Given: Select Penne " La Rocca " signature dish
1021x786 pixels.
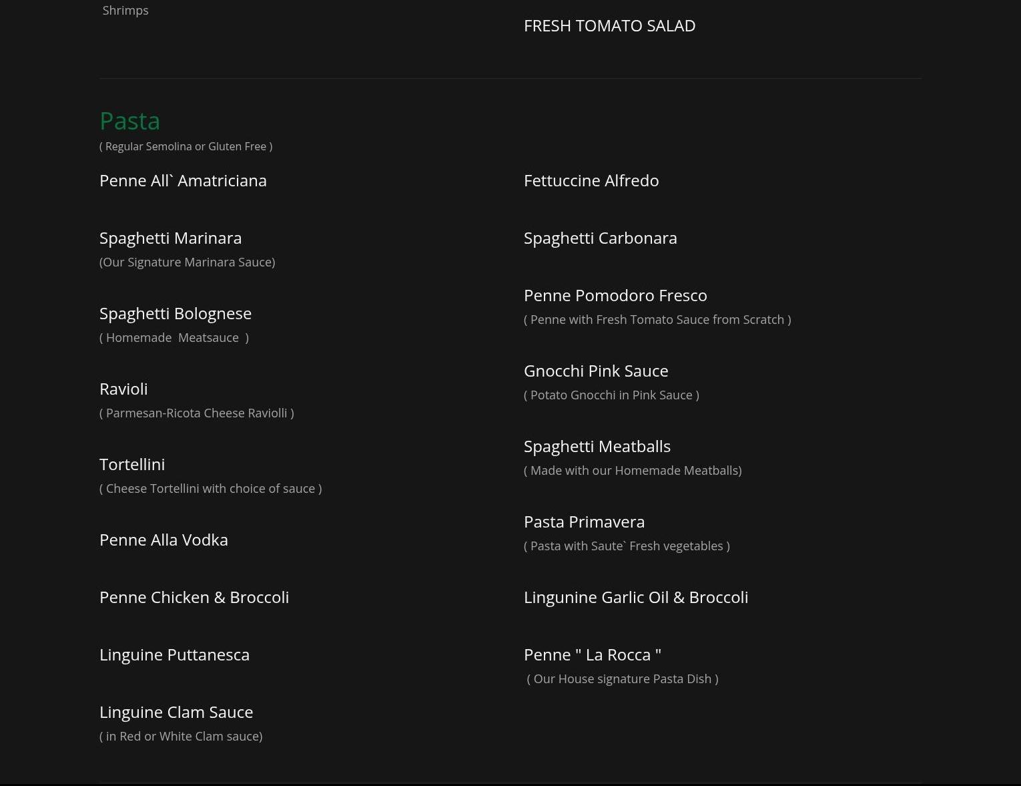Looking at the screenshot, I should click(592, 655).
